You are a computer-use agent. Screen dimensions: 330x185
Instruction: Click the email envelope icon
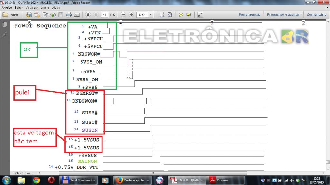click(x=77, y=14)
